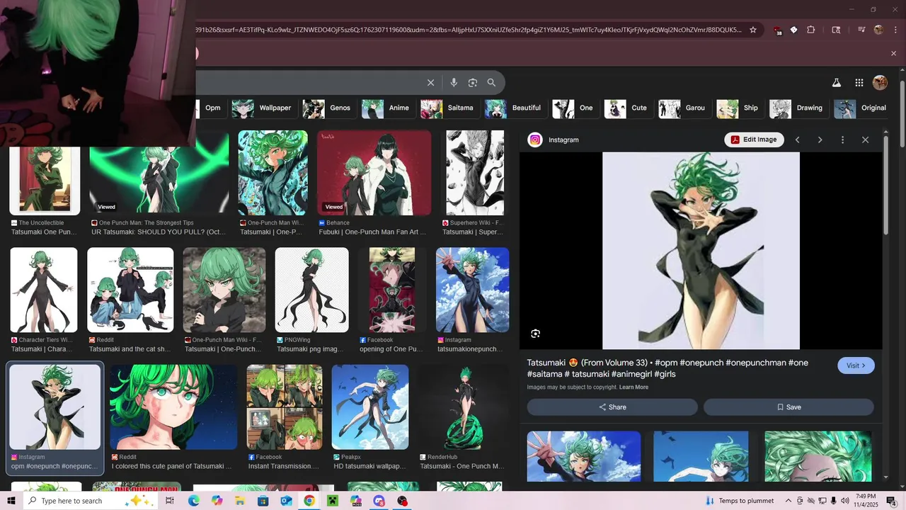The height and width of the screenshot is (510, 906).
Task: Open the Windows Start menu
Action: click(x=11, y=501)
